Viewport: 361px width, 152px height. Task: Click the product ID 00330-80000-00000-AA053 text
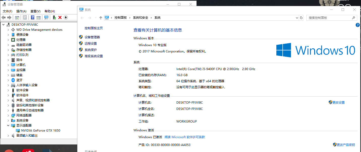171,145
